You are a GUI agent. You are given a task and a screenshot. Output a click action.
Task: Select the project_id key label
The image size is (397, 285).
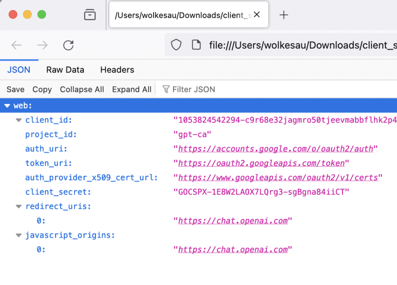click(51, 135)
